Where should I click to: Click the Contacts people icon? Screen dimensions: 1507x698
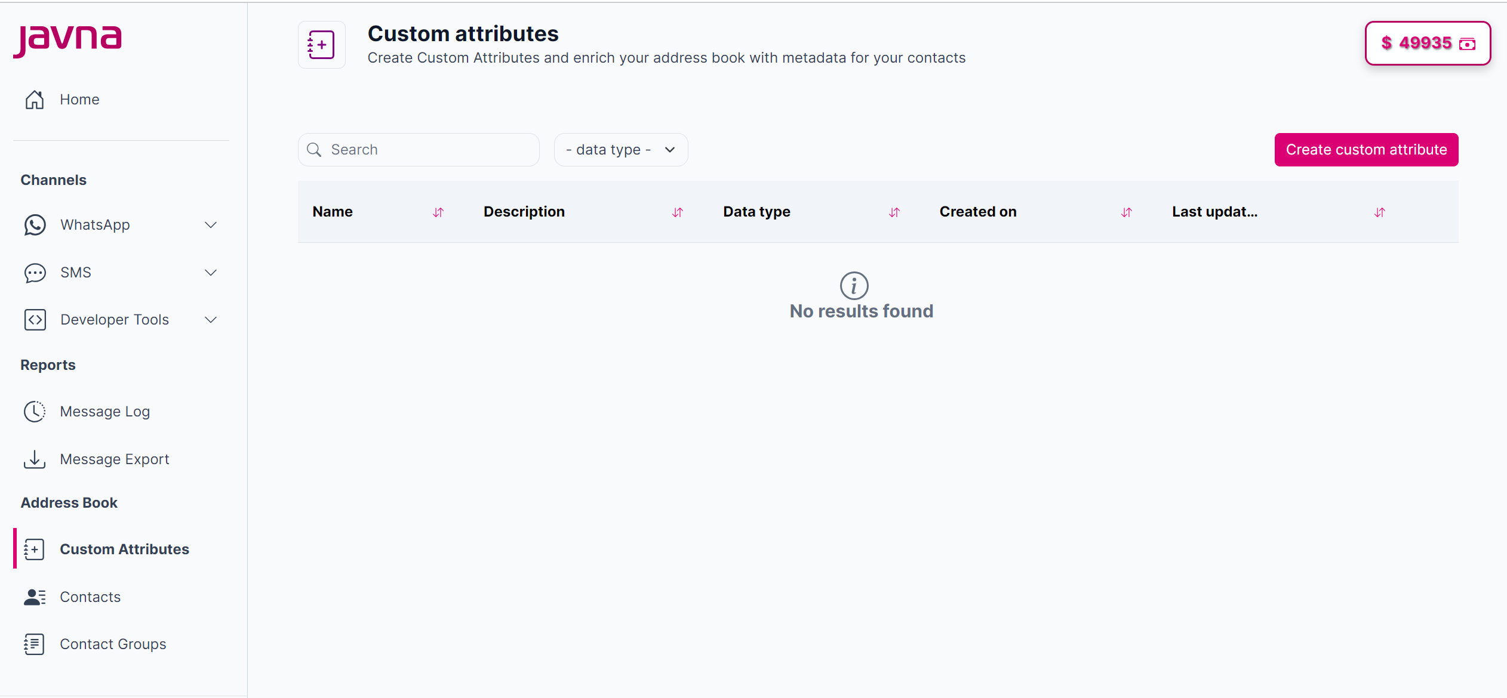click(35, 597)
